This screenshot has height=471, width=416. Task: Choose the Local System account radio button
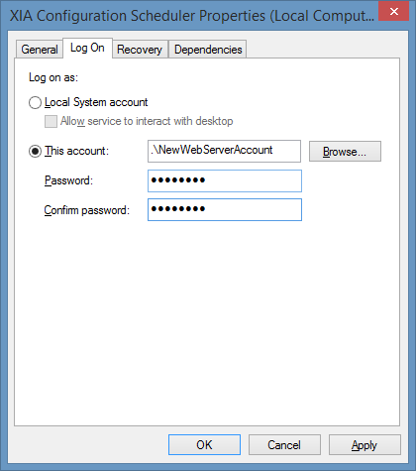pos(35,102)
